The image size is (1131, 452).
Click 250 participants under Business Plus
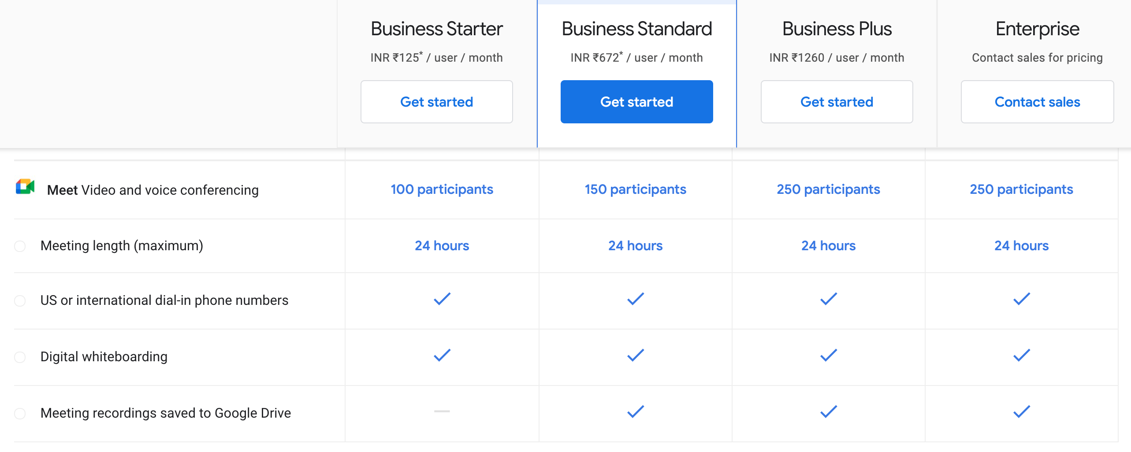pos(828,189)
